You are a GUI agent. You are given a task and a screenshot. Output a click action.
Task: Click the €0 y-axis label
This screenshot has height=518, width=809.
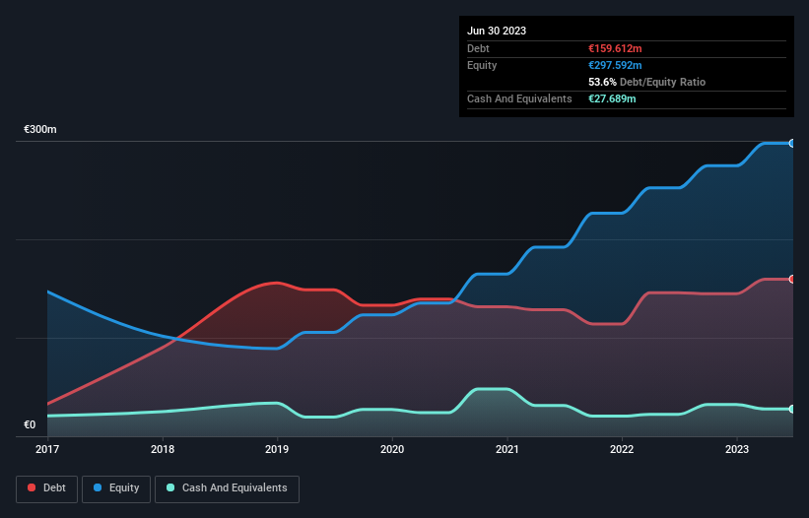pyautogui.click(x=30, y=424)
